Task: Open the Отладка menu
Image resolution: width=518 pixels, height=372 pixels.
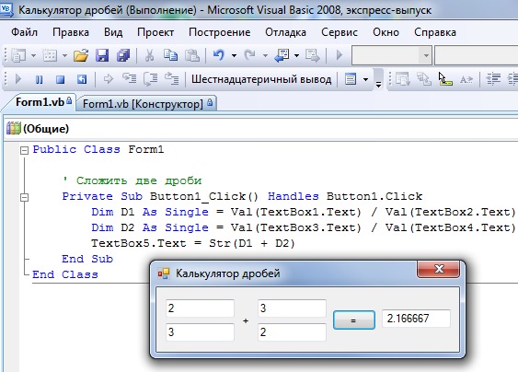Action: point(285,32)
